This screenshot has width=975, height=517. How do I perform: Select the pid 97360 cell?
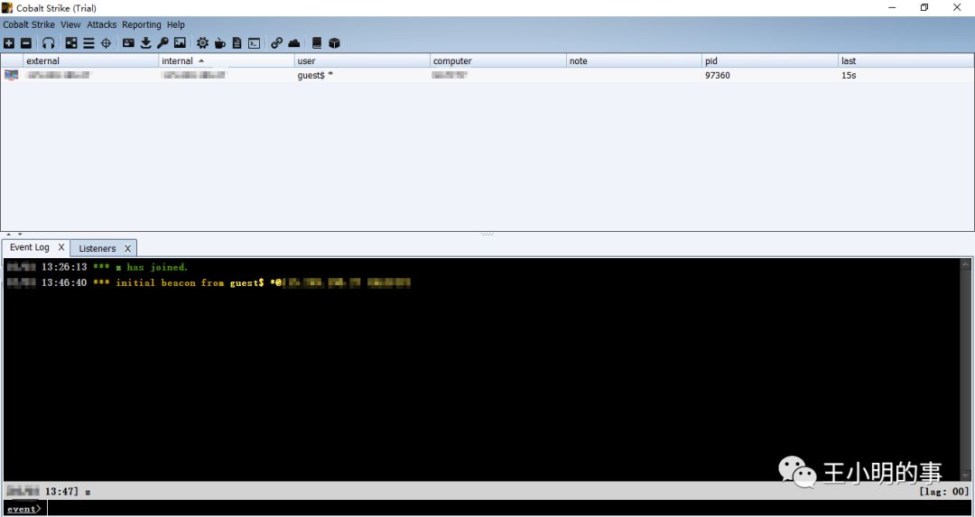point(770,75)
